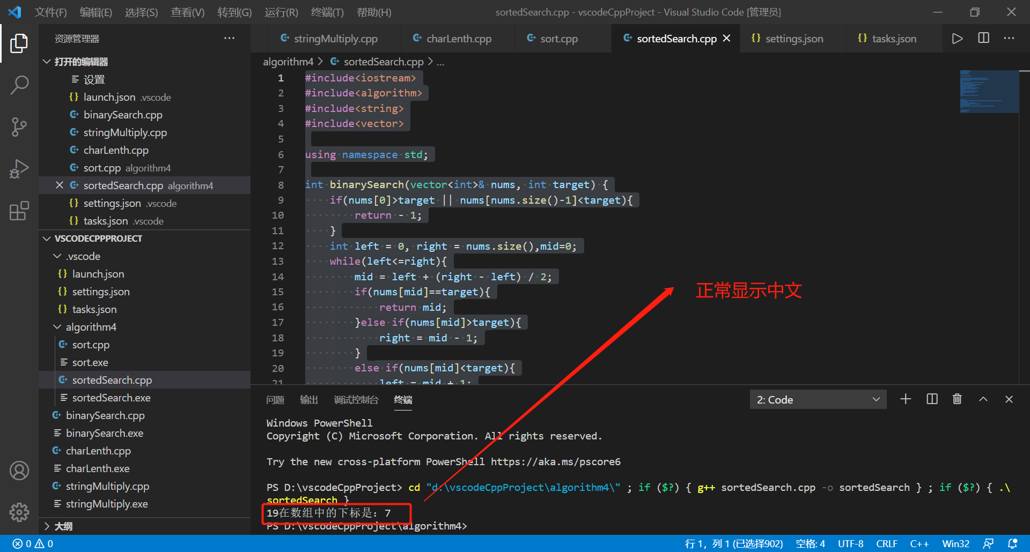Open the Run and Debug view icon
The height and width of the screenshot is (552, 1030).
[19, 169]
